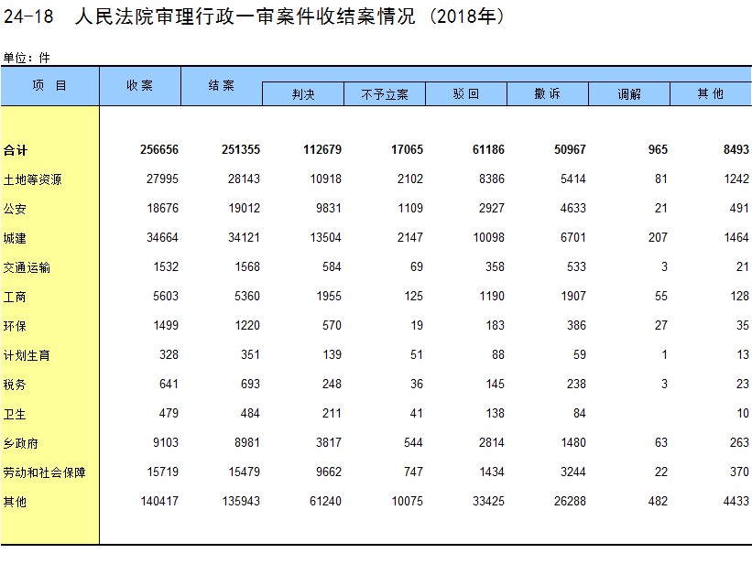
Task: Click the cell 5603
Action: [x=166, y=296]
